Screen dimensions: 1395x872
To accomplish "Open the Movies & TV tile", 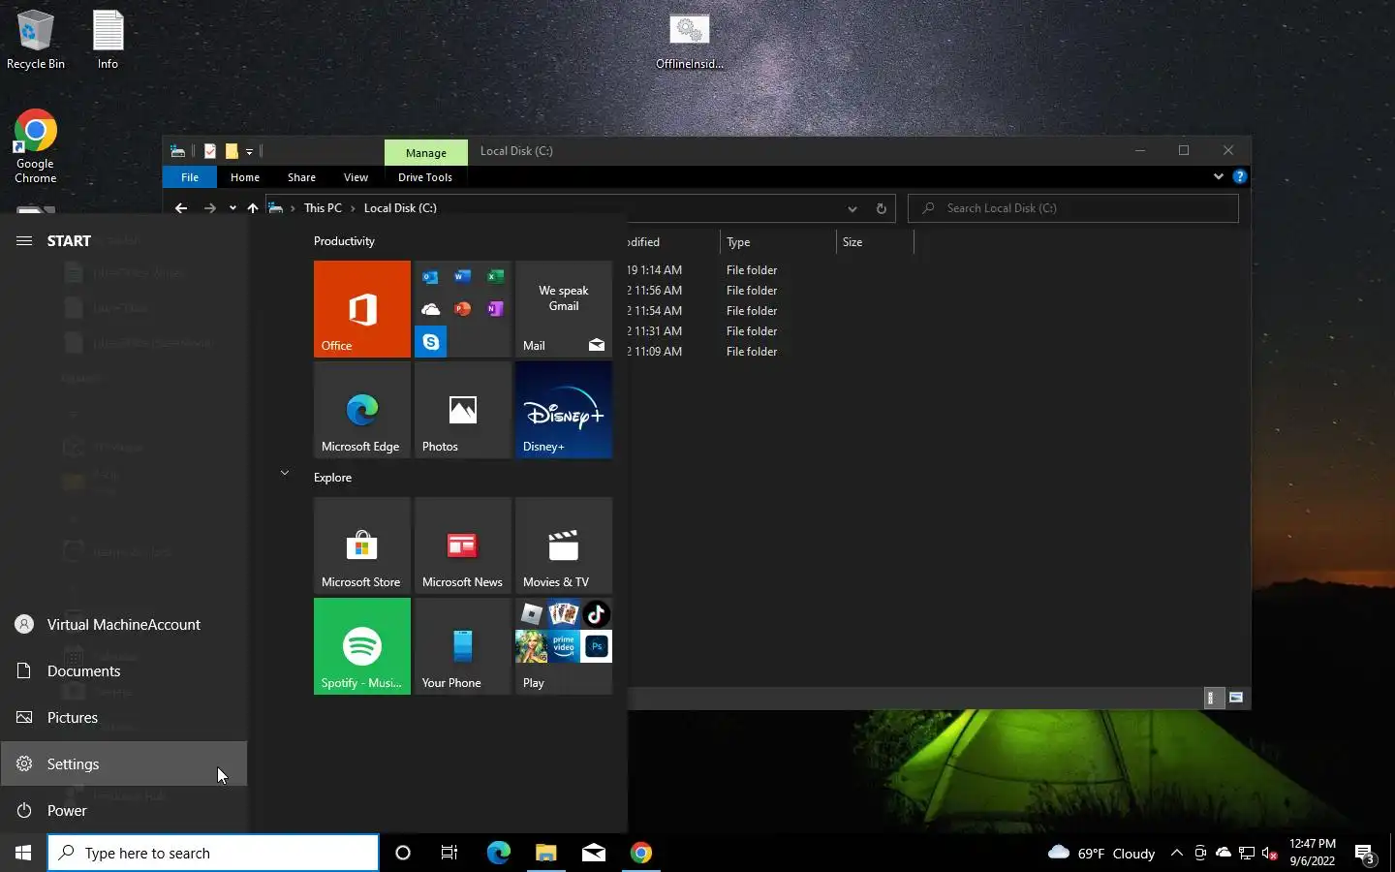I will tap(563, 545).
